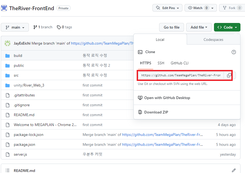The height and width of the screenshot is (173, 245).
Task: Click the TheRiver-FrontEnd repository avatar icon
Action: pos(4,8)
